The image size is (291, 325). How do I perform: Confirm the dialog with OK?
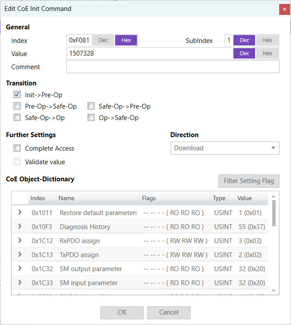click(x=122, y=312)
